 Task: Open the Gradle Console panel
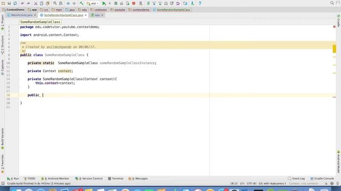(322, 178)
